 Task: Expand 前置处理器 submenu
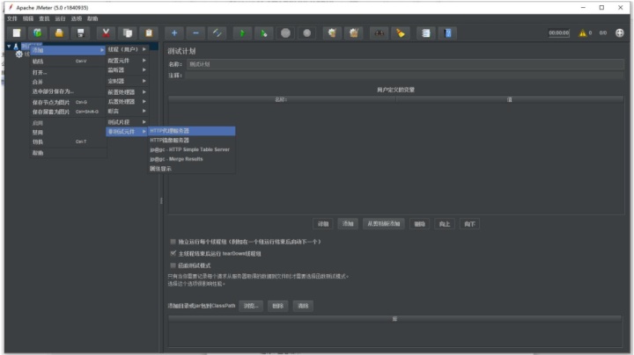click(127, 92)
